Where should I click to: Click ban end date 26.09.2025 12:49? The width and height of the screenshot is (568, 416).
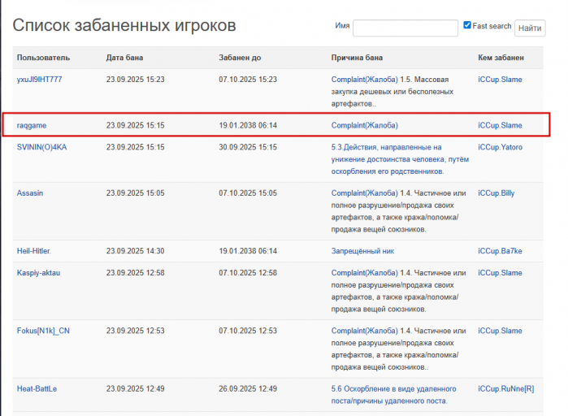248,388
